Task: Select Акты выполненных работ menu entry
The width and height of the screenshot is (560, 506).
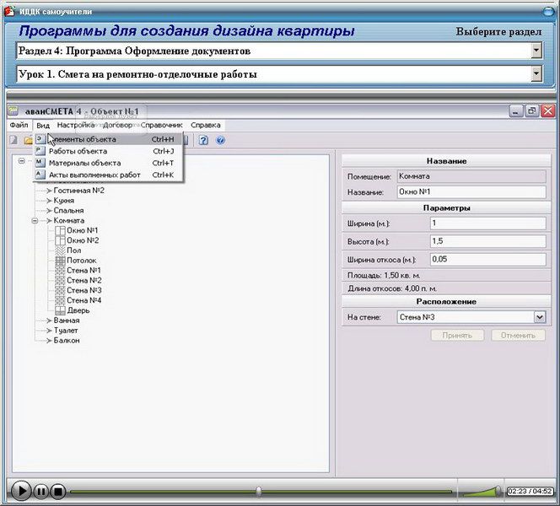Action: (94, 175)
